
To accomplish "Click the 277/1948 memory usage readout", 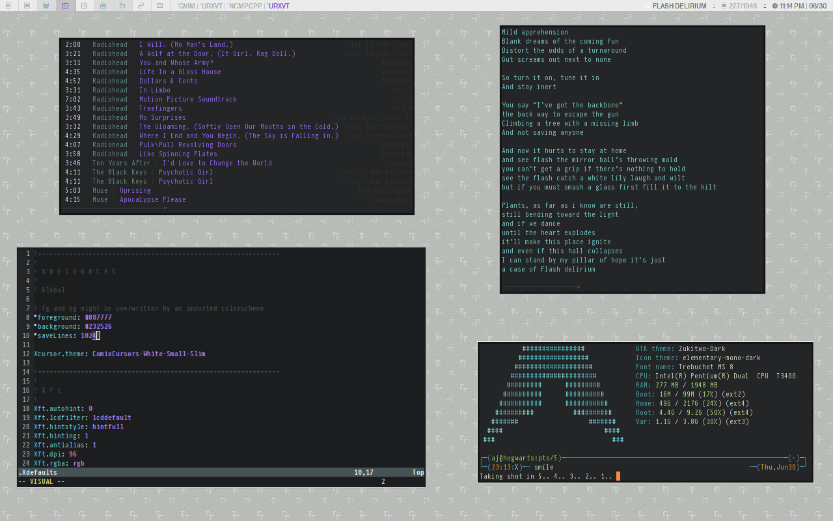I will (x=743, y=6).
